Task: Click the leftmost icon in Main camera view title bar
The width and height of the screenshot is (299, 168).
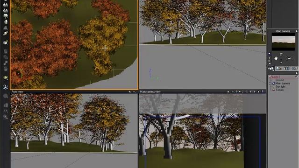Action: [x=228, y=91]
